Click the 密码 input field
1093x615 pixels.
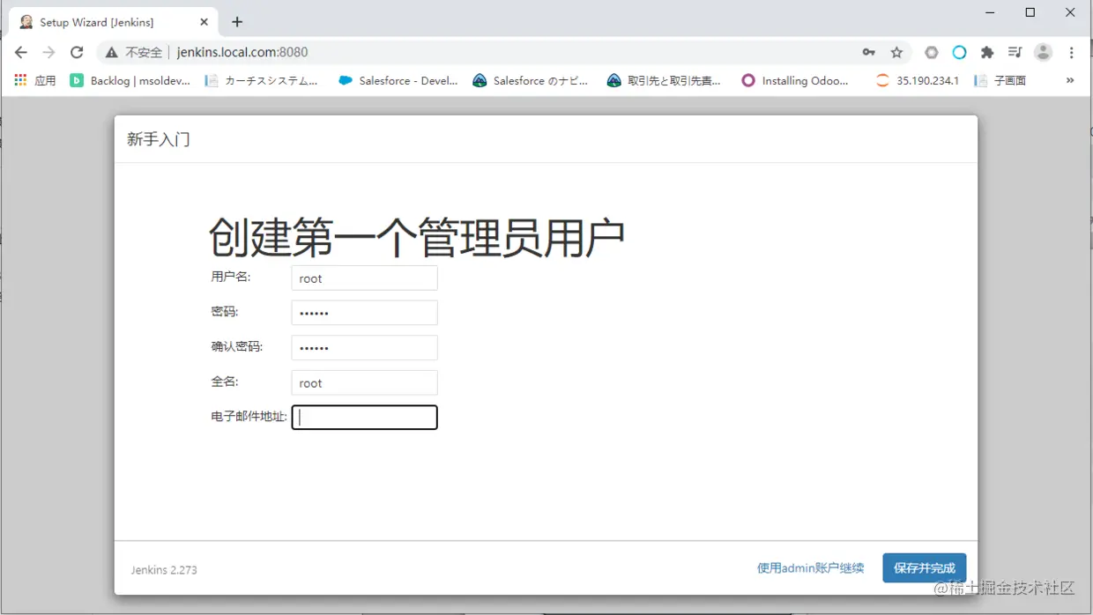364,313
